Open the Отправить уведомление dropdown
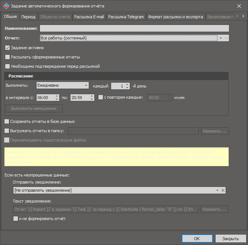Screen dimensions: 248x245 [x=217, y=190]
